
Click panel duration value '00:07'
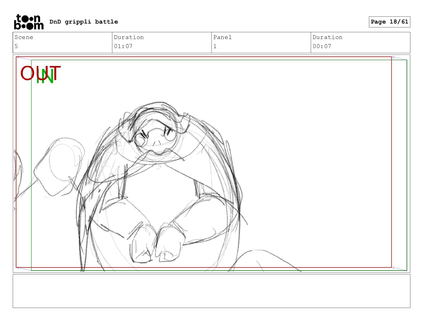tap(322, 46)
